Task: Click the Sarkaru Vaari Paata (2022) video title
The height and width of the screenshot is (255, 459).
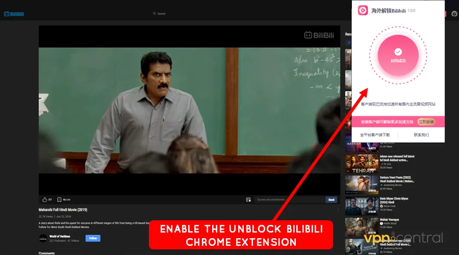Action: tap(397, 179)
